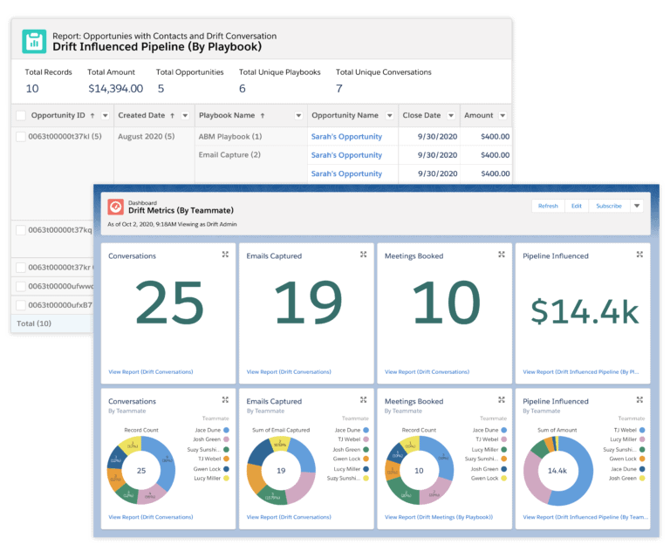Expand the Conversations By Teammate chart

click(225, 400)
